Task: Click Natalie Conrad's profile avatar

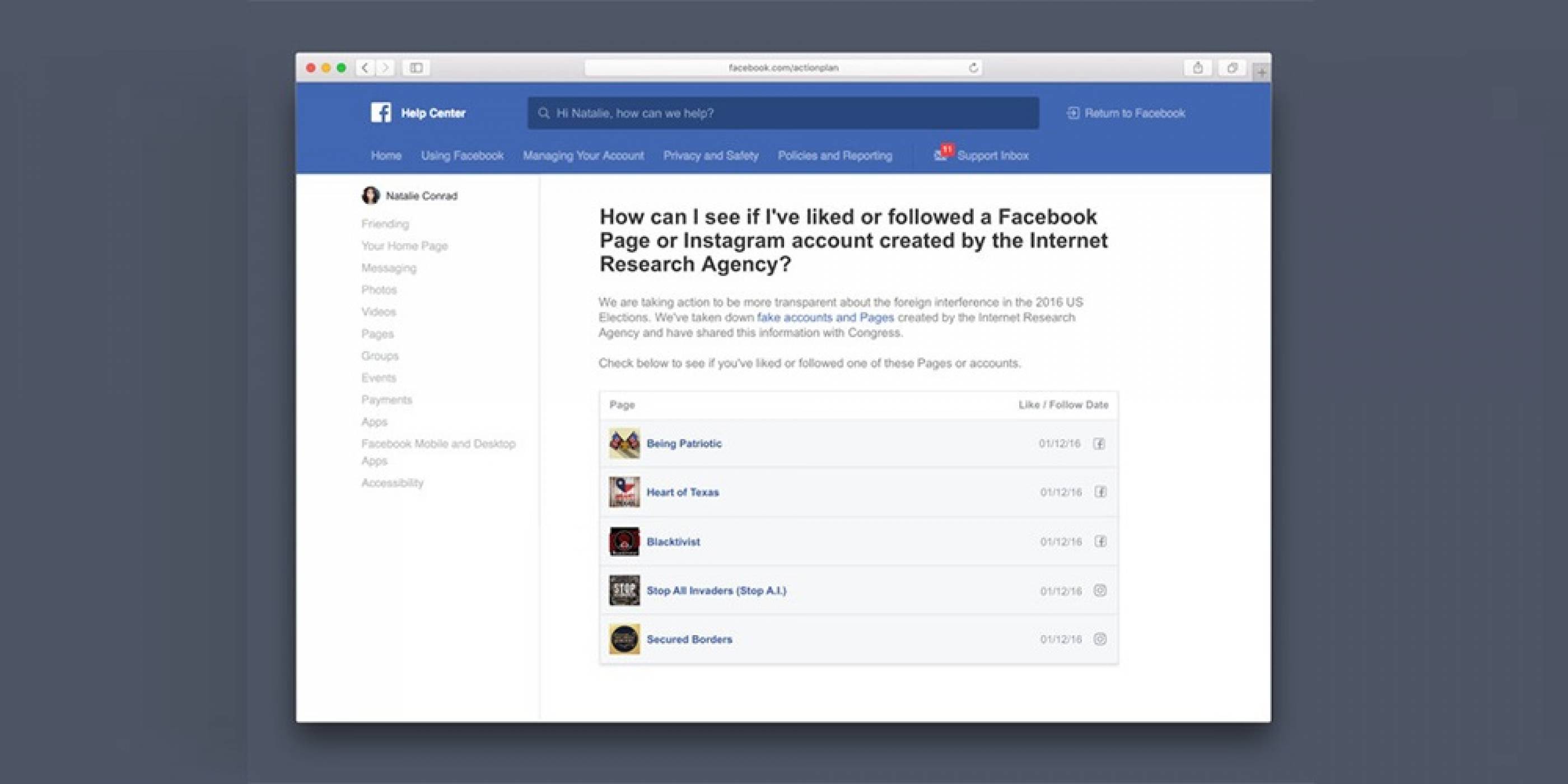Action: pyautogui.click(x=370, y=195)
